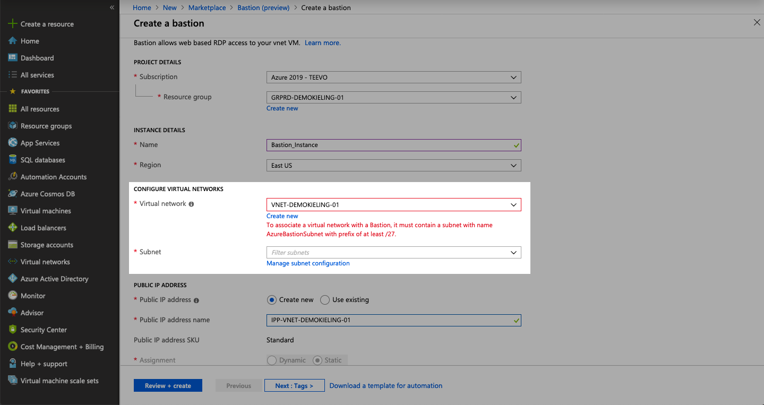The width and height of the screenshot is (764, 405).
Task: Click the Virtual machine scale sets icon
Action: [x=13, y=381]
